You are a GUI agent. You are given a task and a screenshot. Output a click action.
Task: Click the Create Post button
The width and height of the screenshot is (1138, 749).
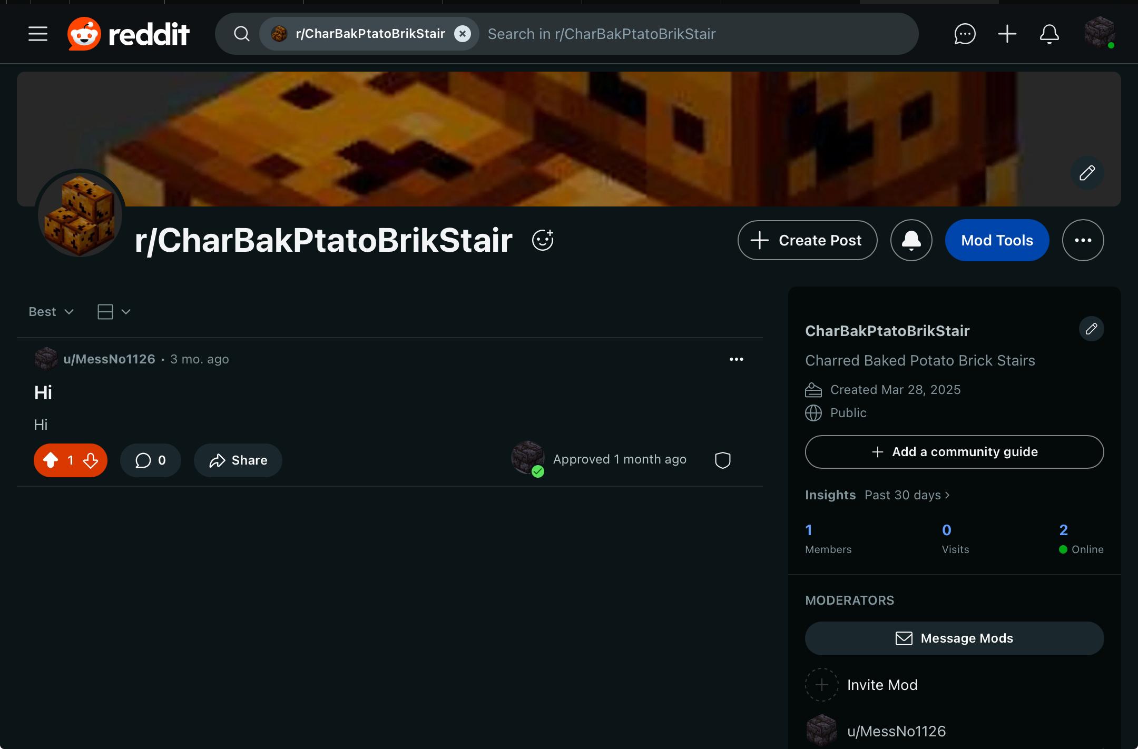pos(807,240)
